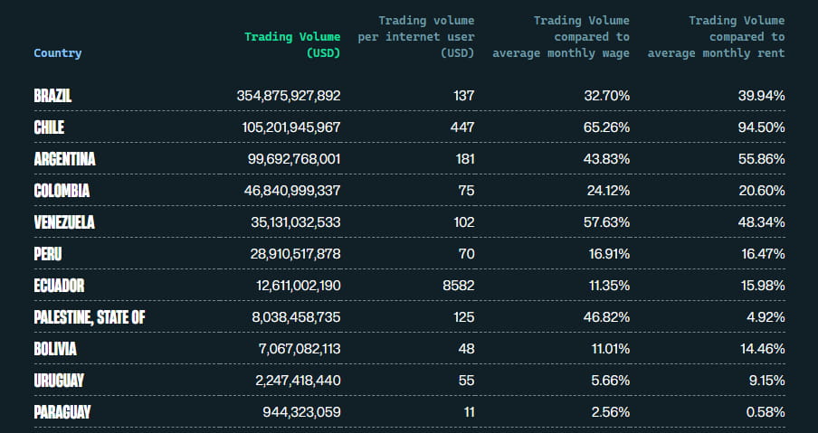This screenshot has height=433, width=818.
Task: Select Palestine, State of row label
Action: click(90, 317)
